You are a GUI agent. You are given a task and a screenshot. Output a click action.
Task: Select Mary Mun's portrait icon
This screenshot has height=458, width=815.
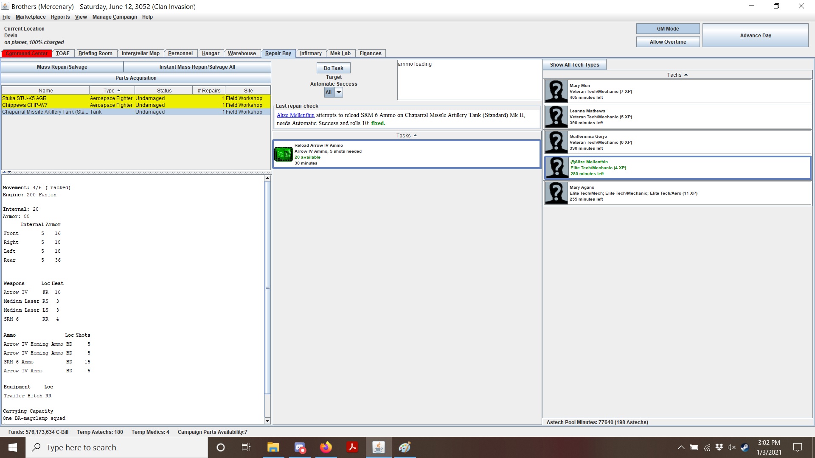[x=556, y=91]
